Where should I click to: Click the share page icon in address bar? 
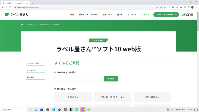(x=161, y=7)
